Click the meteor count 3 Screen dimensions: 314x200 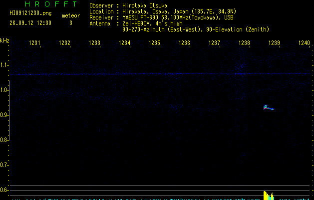(71, 23)
